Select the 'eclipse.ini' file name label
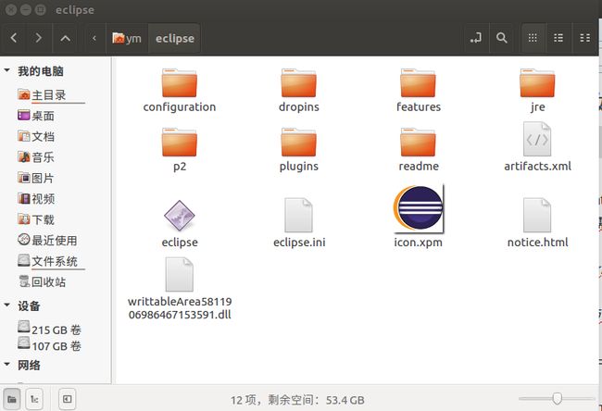602x411 pixels. pos(299,243)
